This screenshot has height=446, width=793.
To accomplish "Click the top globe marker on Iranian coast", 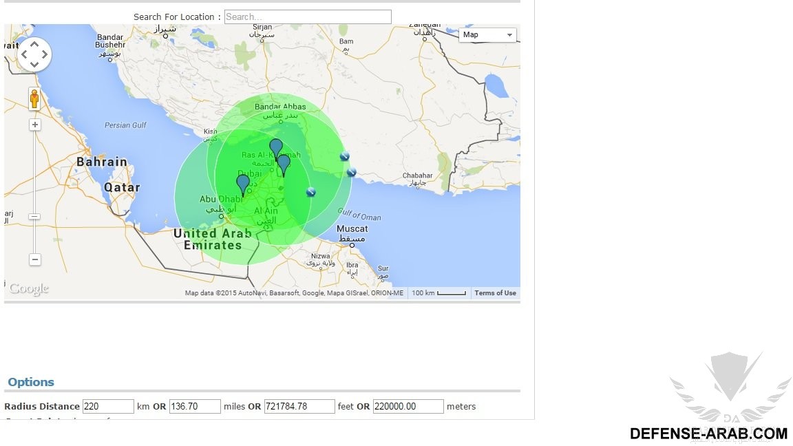I will (344, 156).
